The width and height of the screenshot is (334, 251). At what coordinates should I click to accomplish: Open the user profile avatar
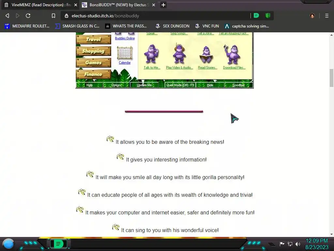click(312, 16)
